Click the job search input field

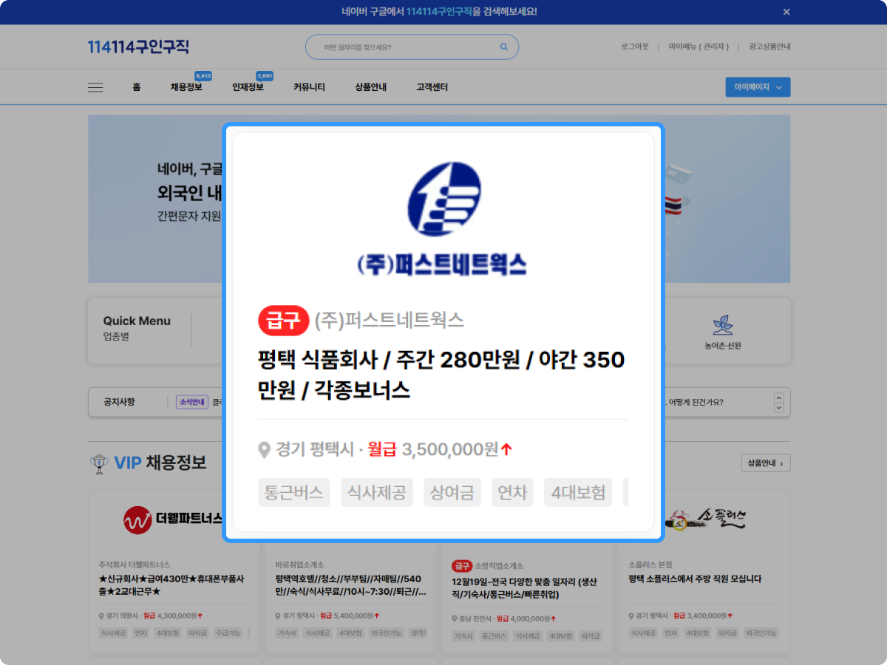403,47
